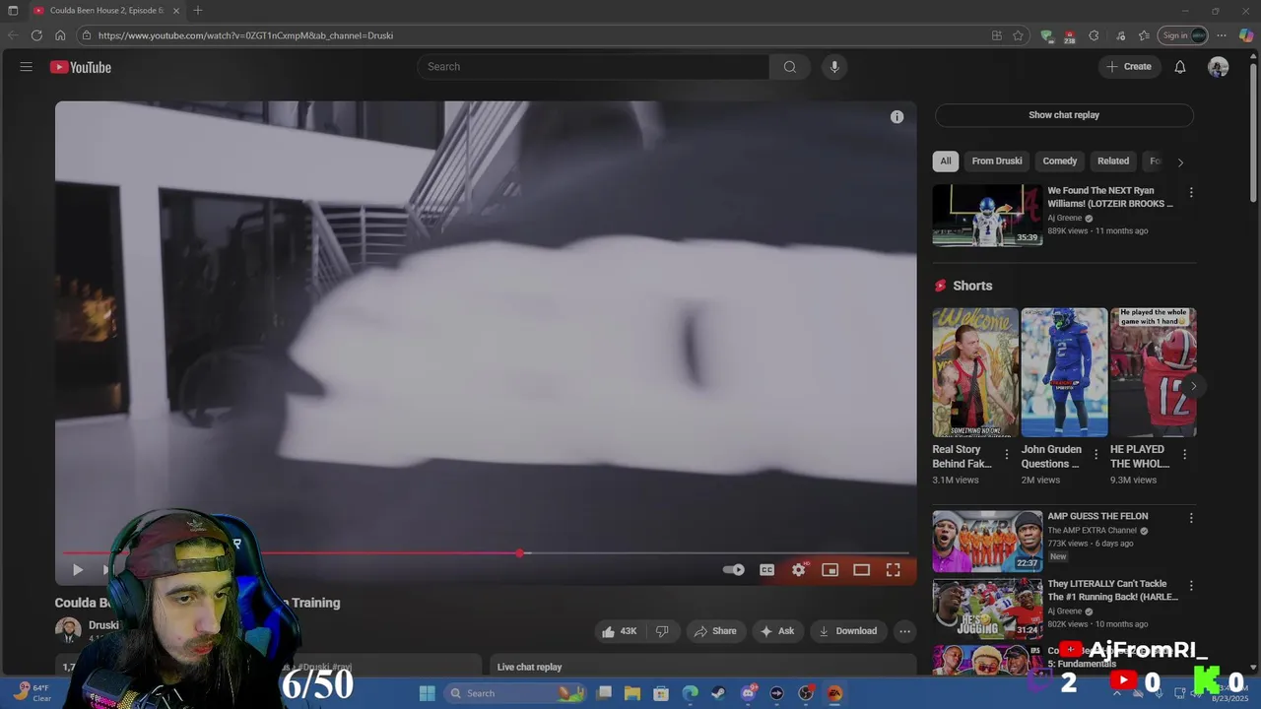Add the page to favorites star icon
Screen dimensions: 1261x709
click(1018, 35)
